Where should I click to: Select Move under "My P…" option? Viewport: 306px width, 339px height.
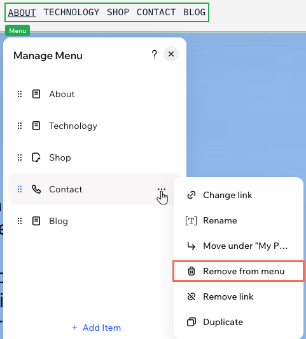point(239,246)
